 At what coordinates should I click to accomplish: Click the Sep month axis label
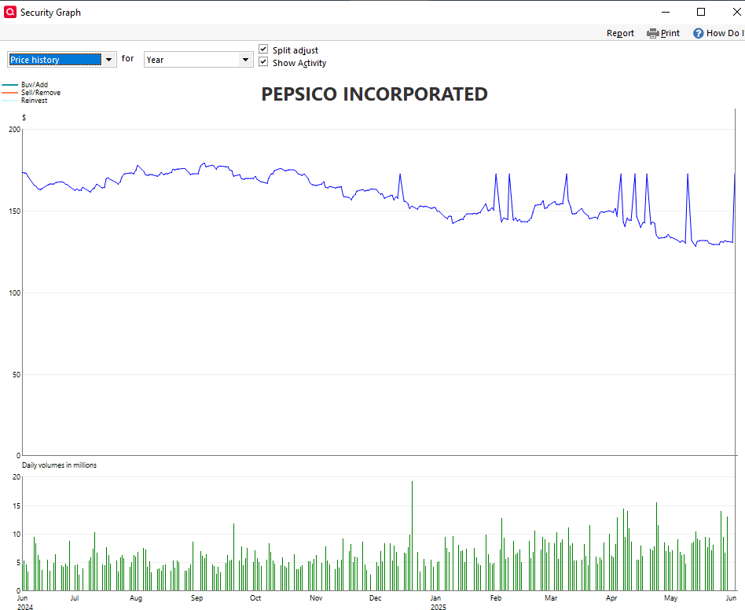(x=196, y=597)
